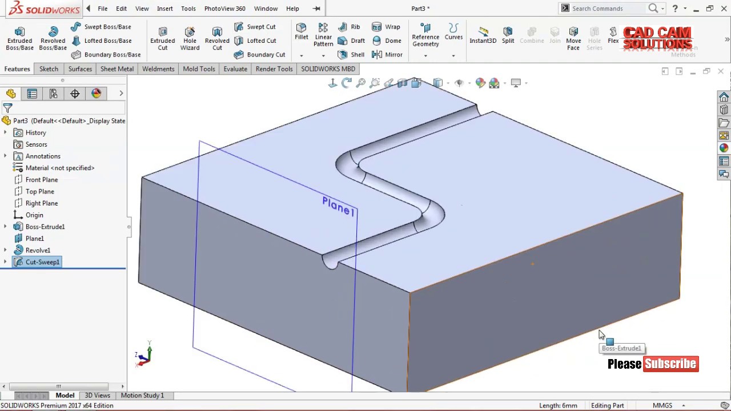Open the Hole Wizard tool

click(x=190, y=38)
